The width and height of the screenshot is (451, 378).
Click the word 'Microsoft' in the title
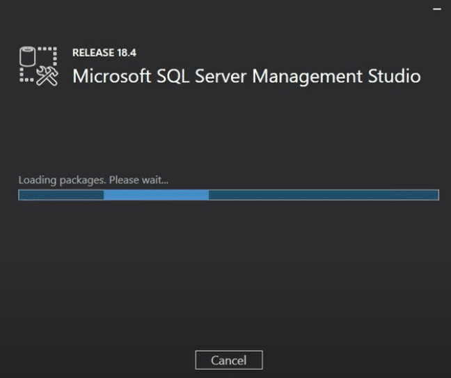click(105, 76)
